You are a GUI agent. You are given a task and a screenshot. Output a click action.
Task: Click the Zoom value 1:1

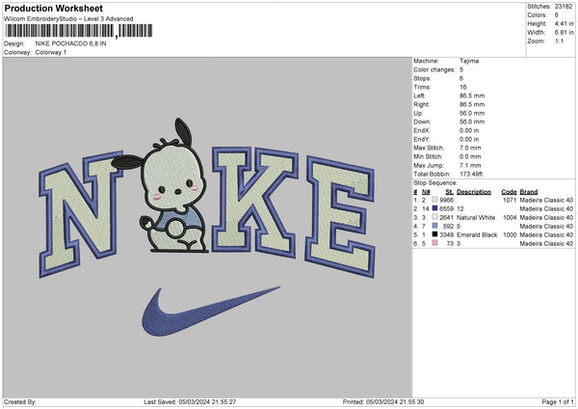tap(559, 41)
